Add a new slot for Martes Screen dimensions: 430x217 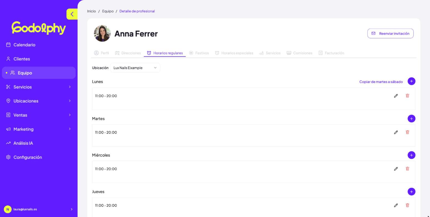tap(411, 118)
